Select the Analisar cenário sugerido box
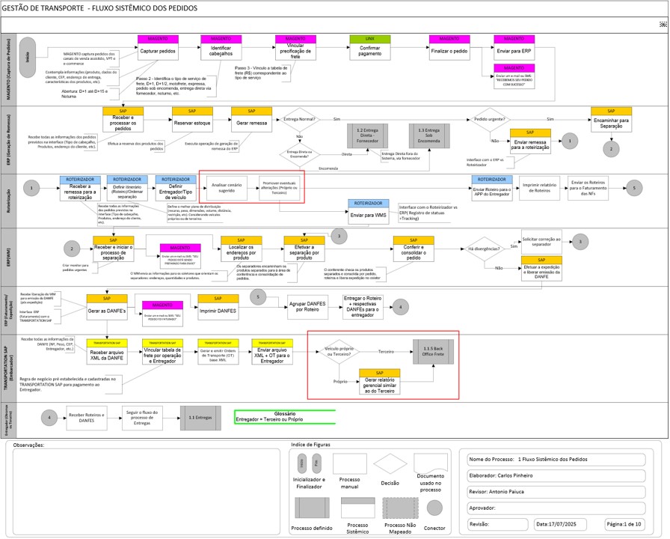The width and height of the screenshot is (670, 539). point(227,188)
